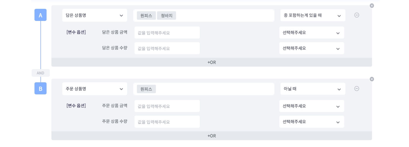This screenshot has width=409, height=147.
Task: Expand the 아닐 때 operator dropdown
Action: [313, 89]
